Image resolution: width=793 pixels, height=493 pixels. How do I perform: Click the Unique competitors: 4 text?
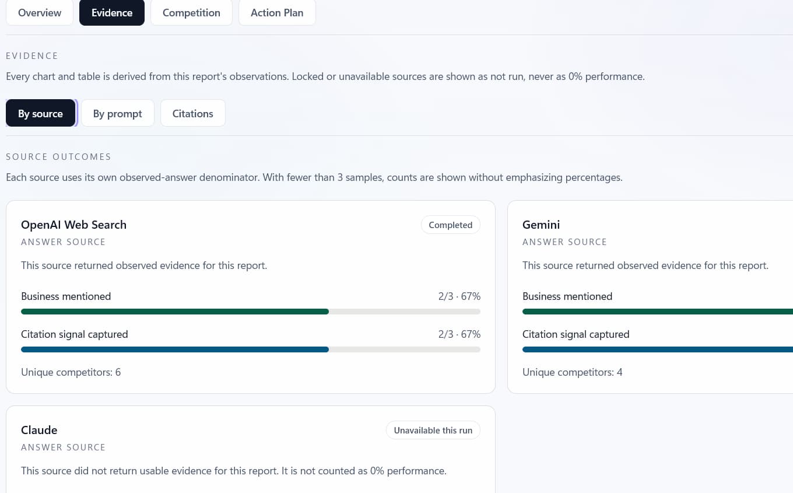click(x=572, y=372)
